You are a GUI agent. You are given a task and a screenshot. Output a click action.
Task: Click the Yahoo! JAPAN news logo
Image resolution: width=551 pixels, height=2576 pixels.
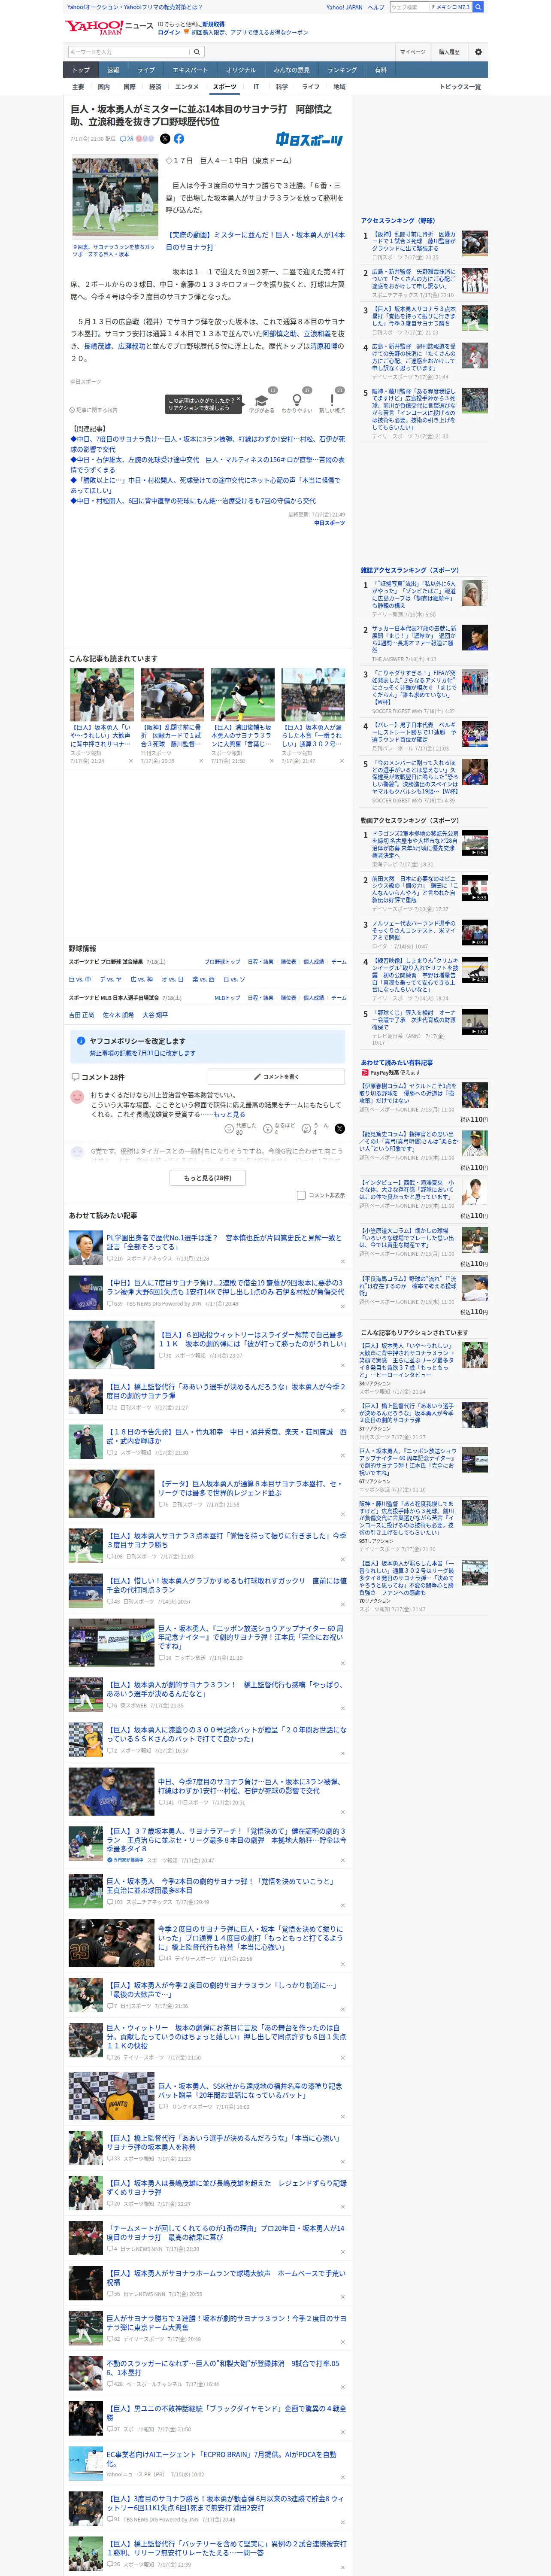pos(110,27)
